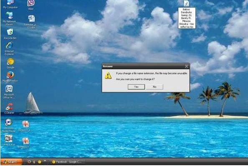Confirm the rename by clicking Yes
The width and height of the screenshot is (248, 166).
[x=136, y=87]
